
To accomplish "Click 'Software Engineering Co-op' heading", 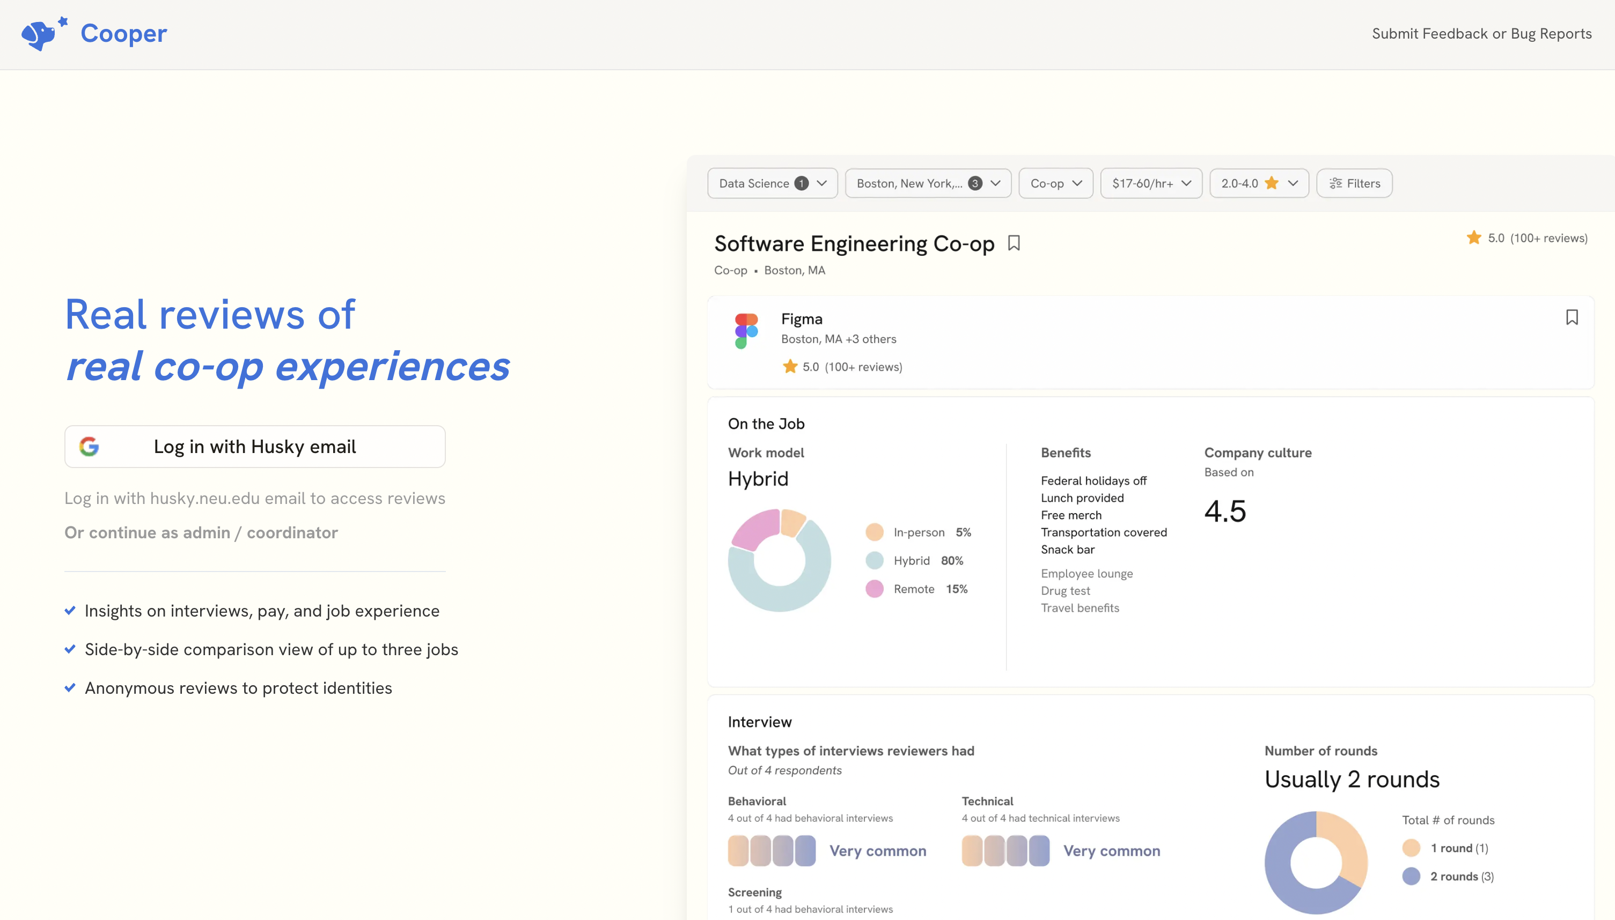I will coord(854,243).
